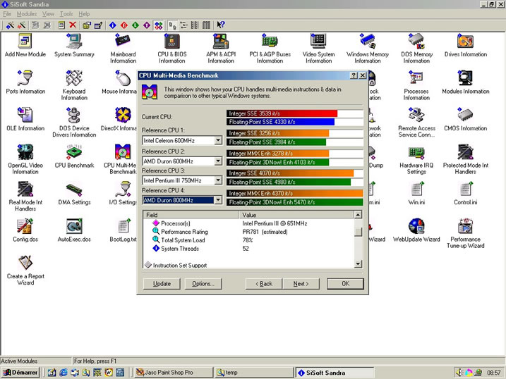Launch the Performance Tune-up Wizard
The image size is (506, 379).
465,234
